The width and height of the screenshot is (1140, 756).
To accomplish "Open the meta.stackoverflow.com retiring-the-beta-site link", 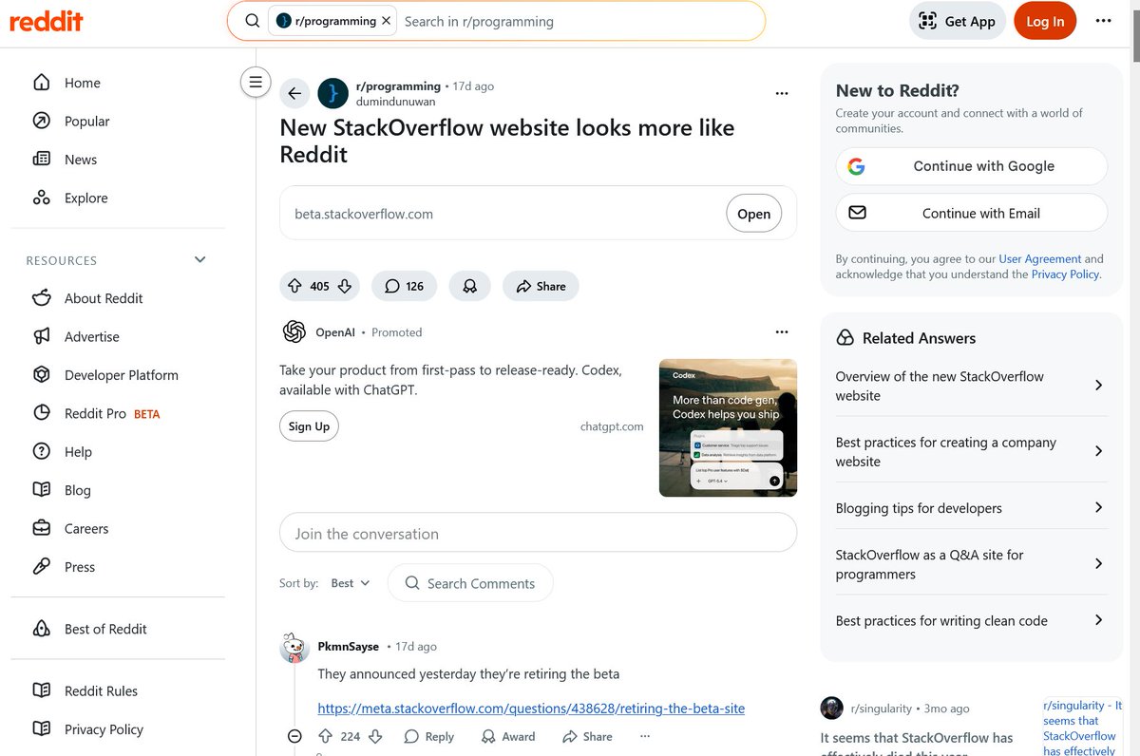I will (531, 709).
